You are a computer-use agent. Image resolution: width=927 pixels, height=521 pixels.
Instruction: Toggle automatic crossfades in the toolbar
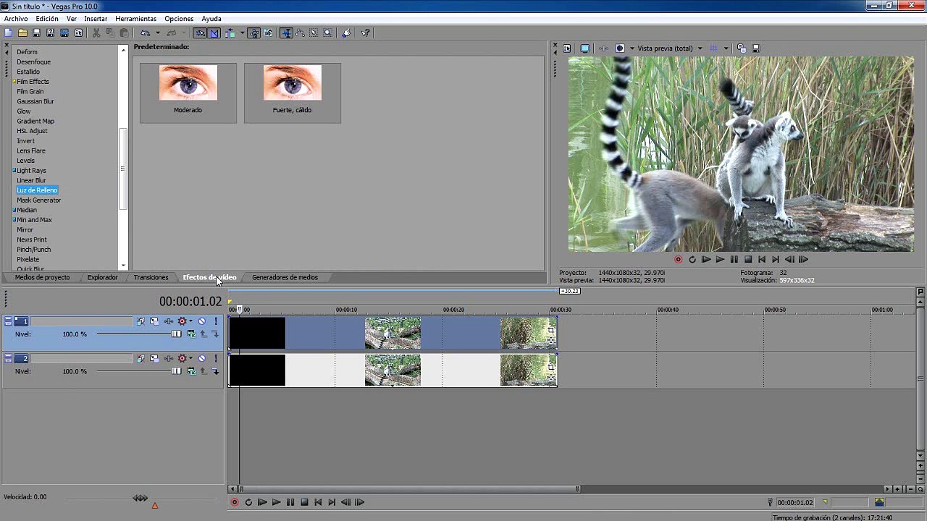[x=214, y=33]
